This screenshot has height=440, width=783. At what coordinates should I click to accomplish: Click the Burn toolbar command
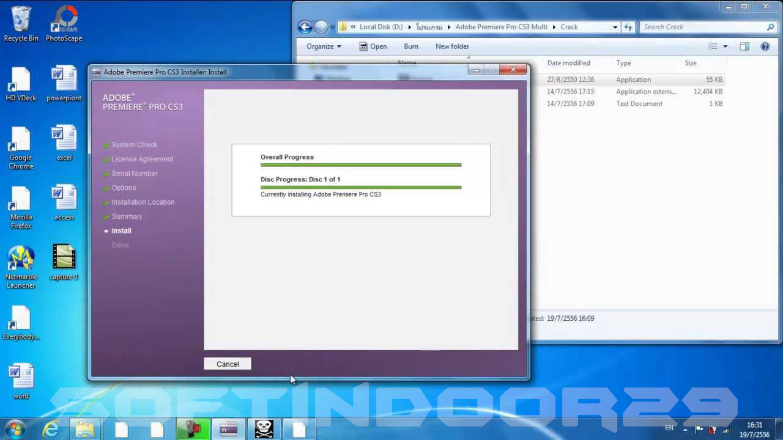pos(410,46)
